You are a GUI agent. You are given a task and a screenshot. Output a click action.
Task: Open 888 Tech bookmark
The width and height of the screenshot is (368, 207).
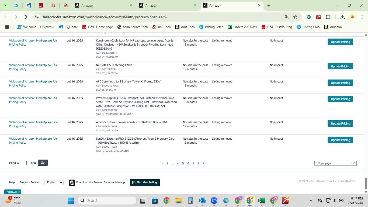click(x=161, y=27)
